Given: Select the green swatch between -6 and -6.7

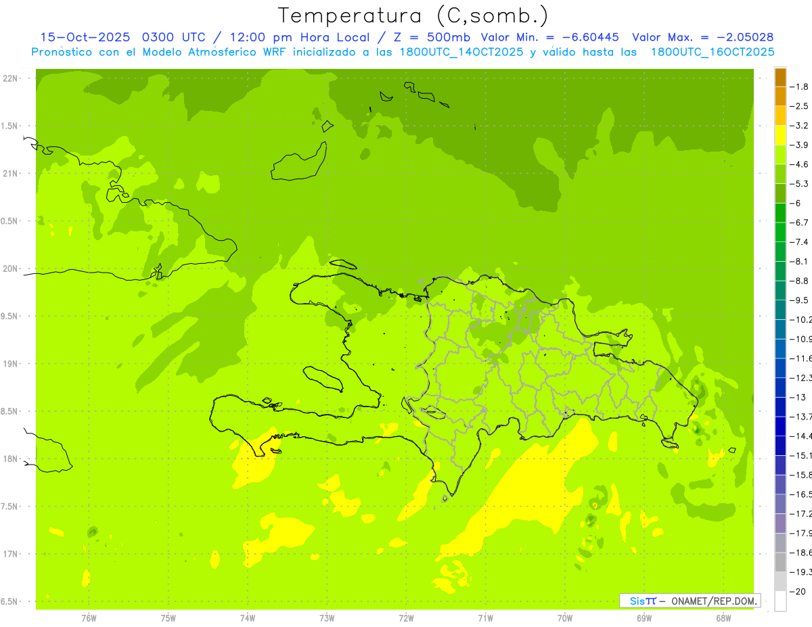Looking at the screenshot, I should [780, 212].
